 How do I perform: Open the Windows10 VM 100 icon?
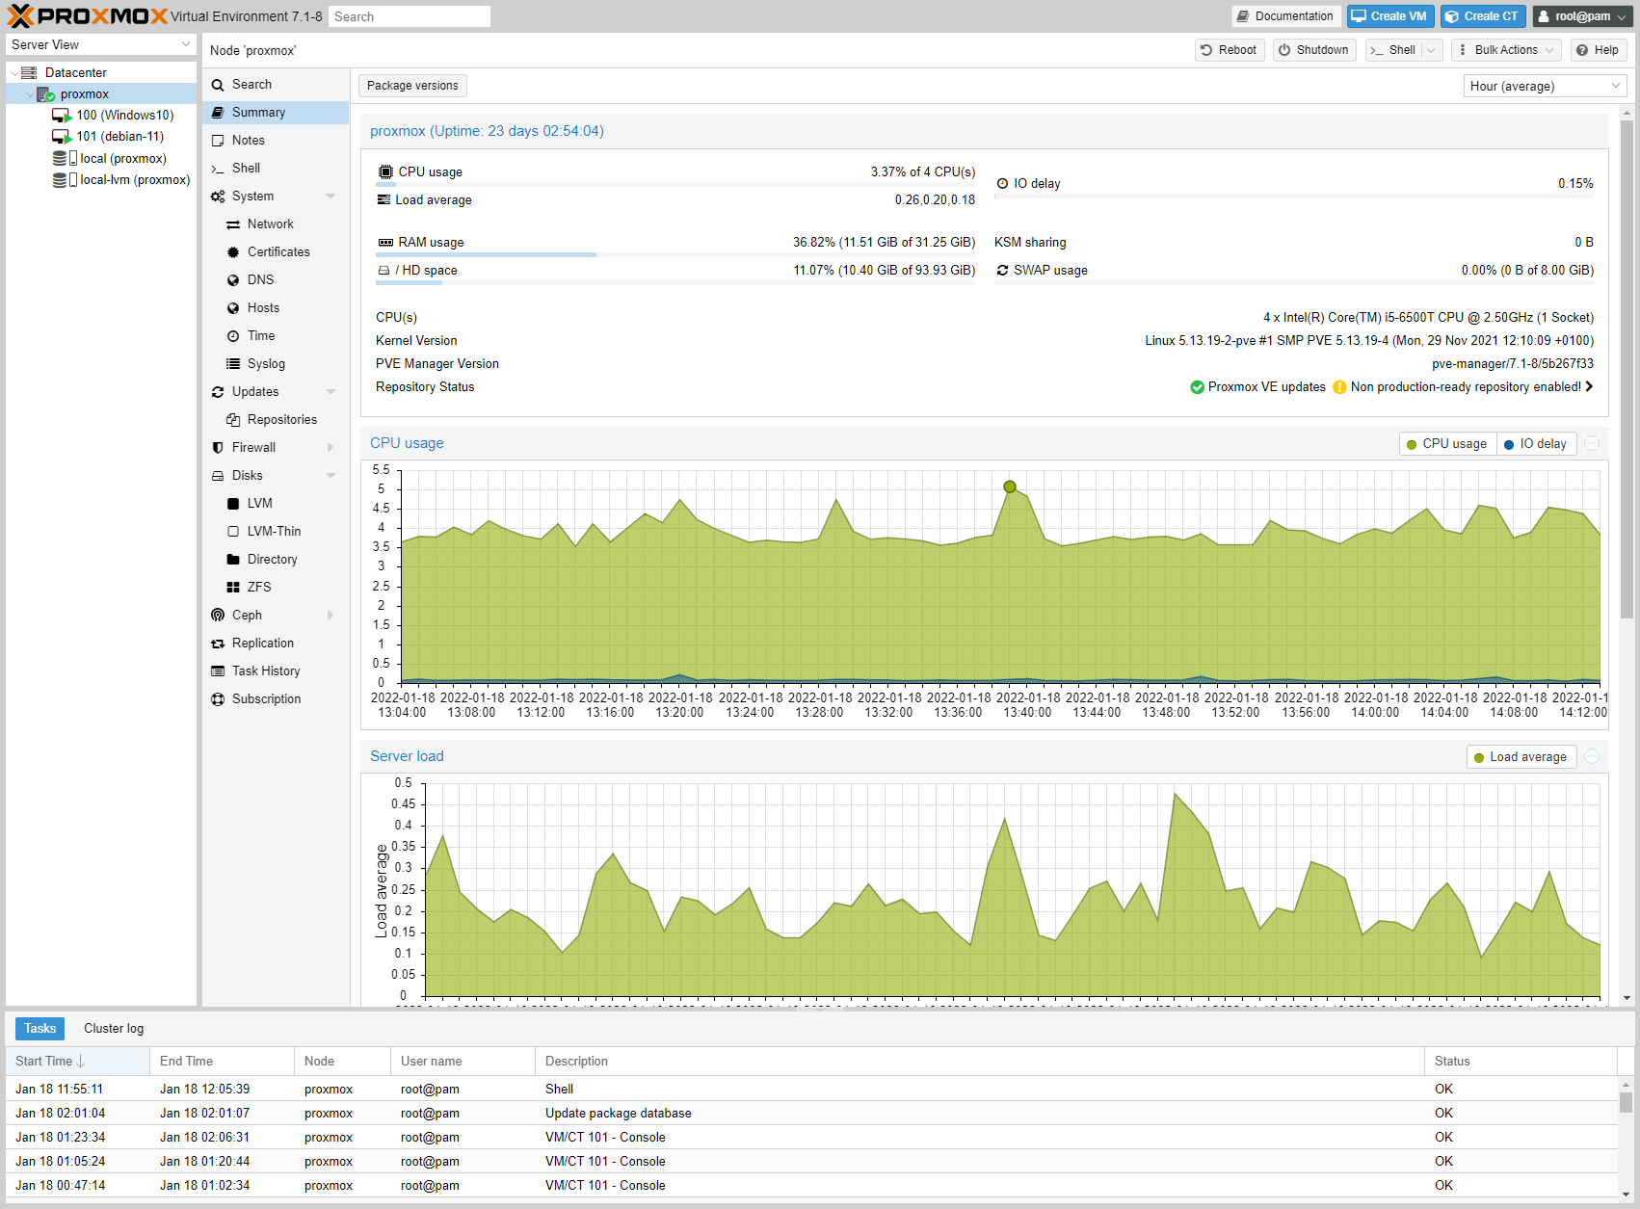(62, 116)
